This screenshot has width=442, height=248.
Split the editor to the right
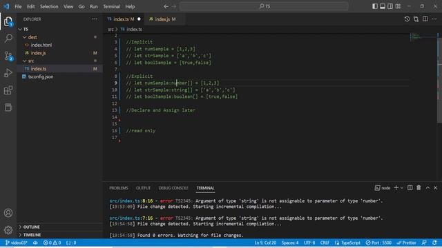click(x=425, y=19)
